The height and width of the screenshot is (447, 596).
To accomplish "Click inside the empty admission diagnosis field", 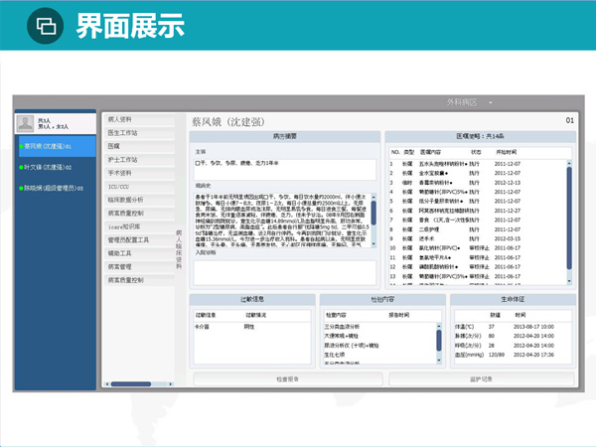I will [285, 272].
